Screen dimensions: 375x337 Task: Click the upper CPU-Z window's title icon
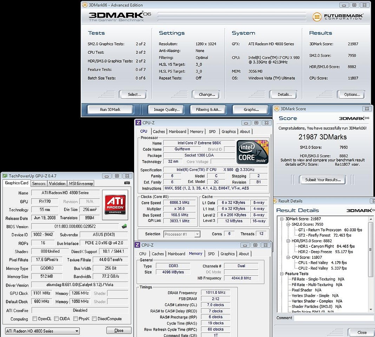138,123
